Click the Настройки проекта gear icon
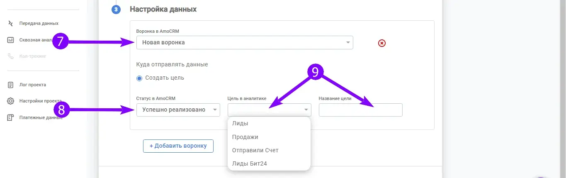This screenshot has height=178, width=566. point(11,101)
